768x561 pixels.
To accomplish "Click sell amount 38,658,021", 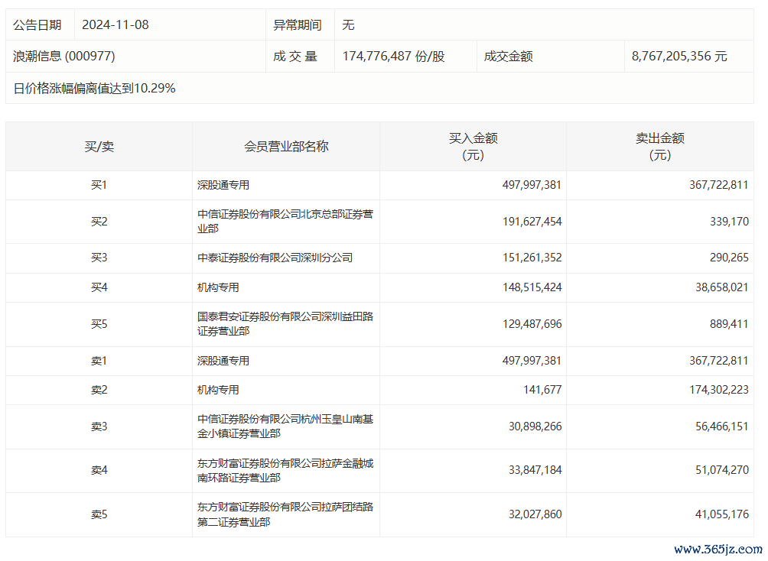I will (x=722, y=287).
